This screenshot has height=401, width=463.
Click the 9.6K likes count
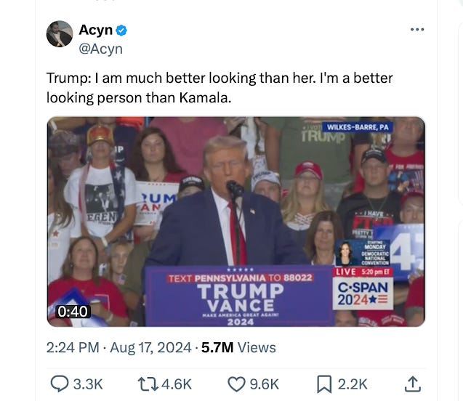(x=265, y=384)
